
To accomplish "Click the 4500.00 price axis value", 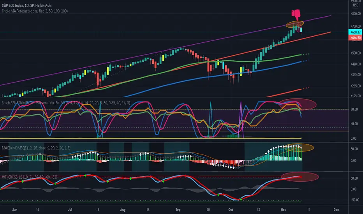I will pos(356,53).
